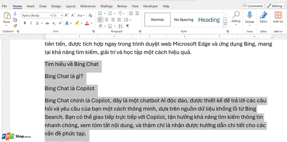The height and width of the screenshot is (142, 287).
Task: Justify the selected paragraphs
Action: coord(119,20)
